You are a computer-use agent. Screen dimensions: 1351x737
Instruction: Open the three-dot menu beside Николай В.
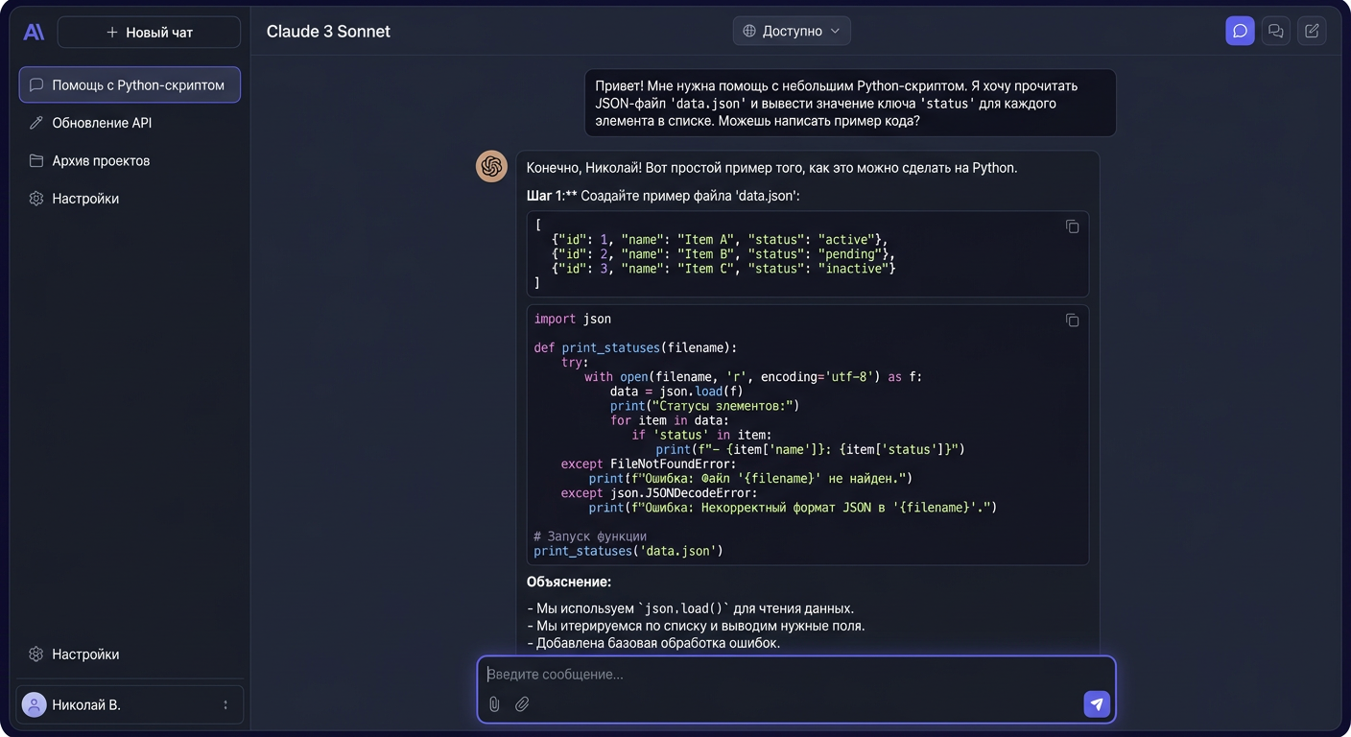point(225,704)
